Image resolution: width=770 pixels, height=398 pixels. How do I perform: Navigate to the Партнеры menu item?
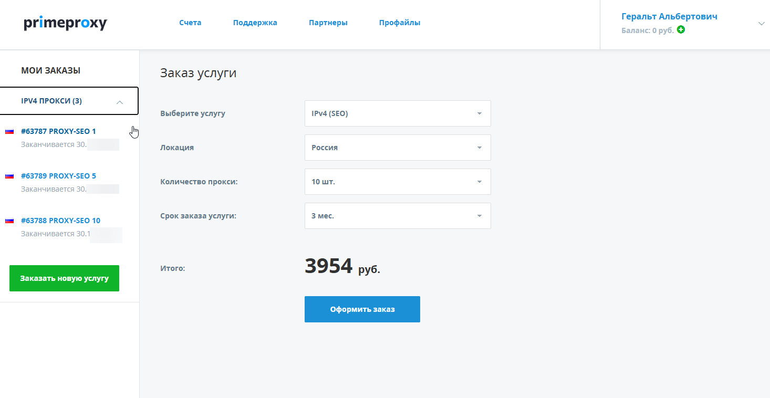click(328, 23)
